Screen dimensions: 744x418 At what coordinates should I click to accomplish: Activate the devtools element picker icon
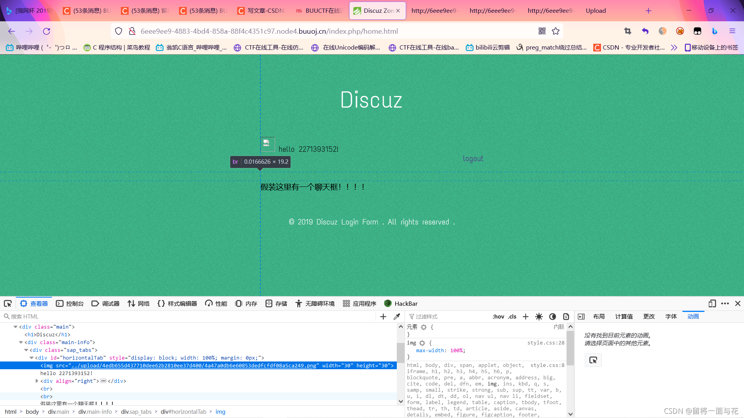click(8, 303)
